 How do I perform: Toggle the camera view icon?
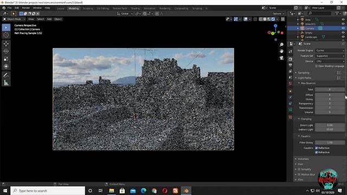coord(281,58)
